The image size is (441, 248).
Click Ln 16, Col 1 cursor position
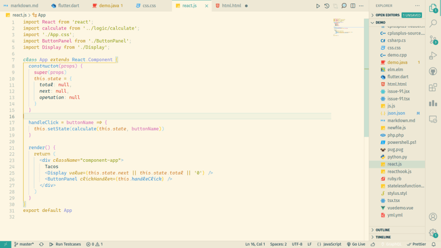tap(255, 244)
